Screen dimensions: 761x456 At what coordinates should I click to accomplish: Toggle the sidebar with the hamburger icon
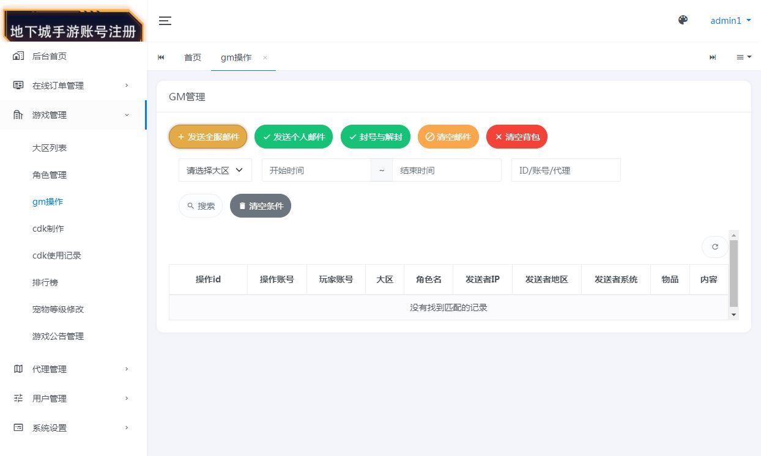(165, 20)
